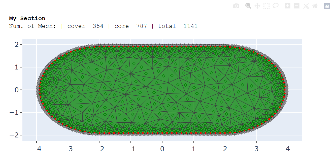This screenshot has height=158, width=334.
Task: Choose the Box Select tool
Action: click(x=266, y=6)
